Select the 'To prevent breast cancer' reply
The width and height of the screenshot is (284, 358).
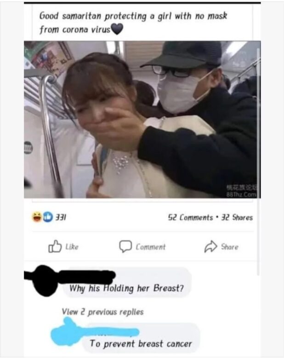(x=141, y=344)
